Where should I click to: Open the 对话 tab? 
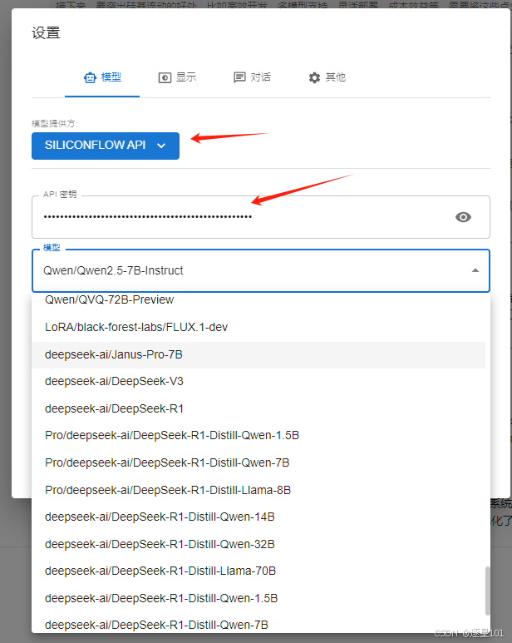tap(252, 77)
